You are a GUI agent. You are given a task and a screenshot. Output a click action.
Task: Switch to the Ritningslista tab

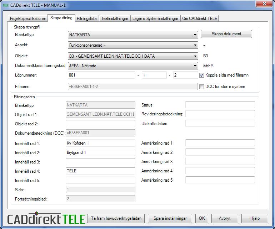87,19
